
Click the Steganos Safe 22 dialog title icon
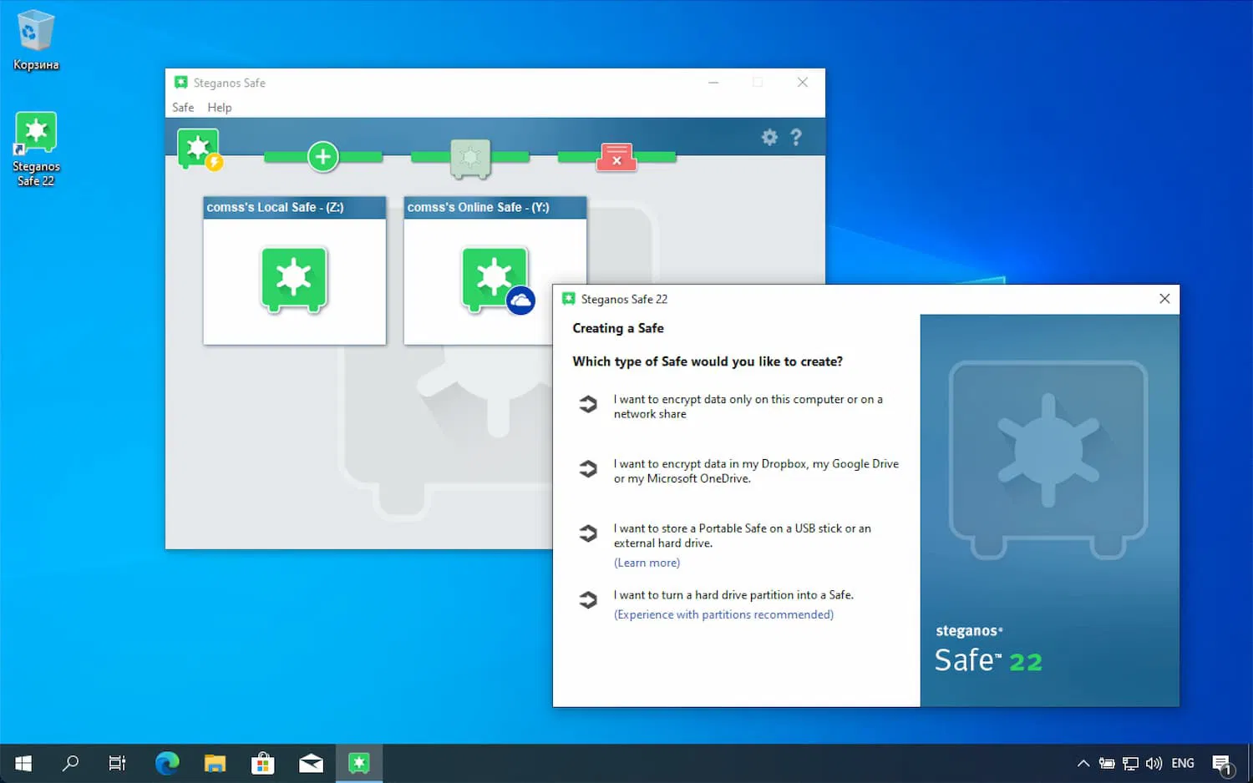coord(569,299)
